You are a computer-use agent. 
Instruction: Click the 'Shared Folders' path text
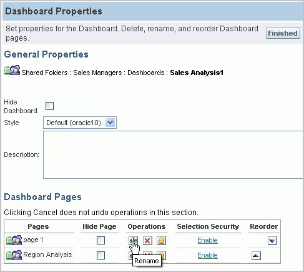point(44,73)
